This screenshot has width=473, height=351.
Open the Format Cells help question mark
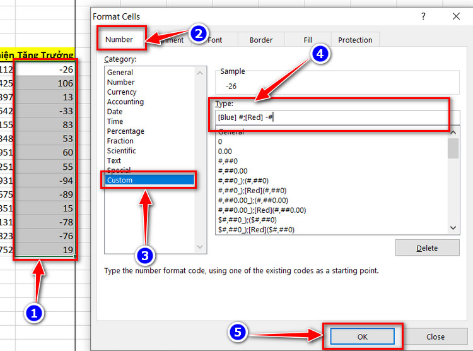[x=424, y=16]
